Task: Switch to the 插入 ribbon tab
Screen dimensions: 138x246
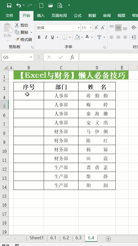Action: pos(41,16)
